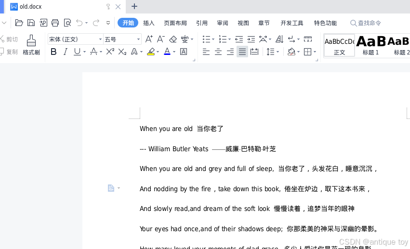
Task: Increase paragraph indent
Action: 251,39
